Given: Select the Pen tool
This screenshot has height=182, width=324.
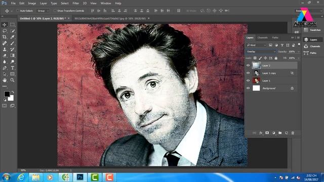Looking at the screenshot, I should 5,68.
